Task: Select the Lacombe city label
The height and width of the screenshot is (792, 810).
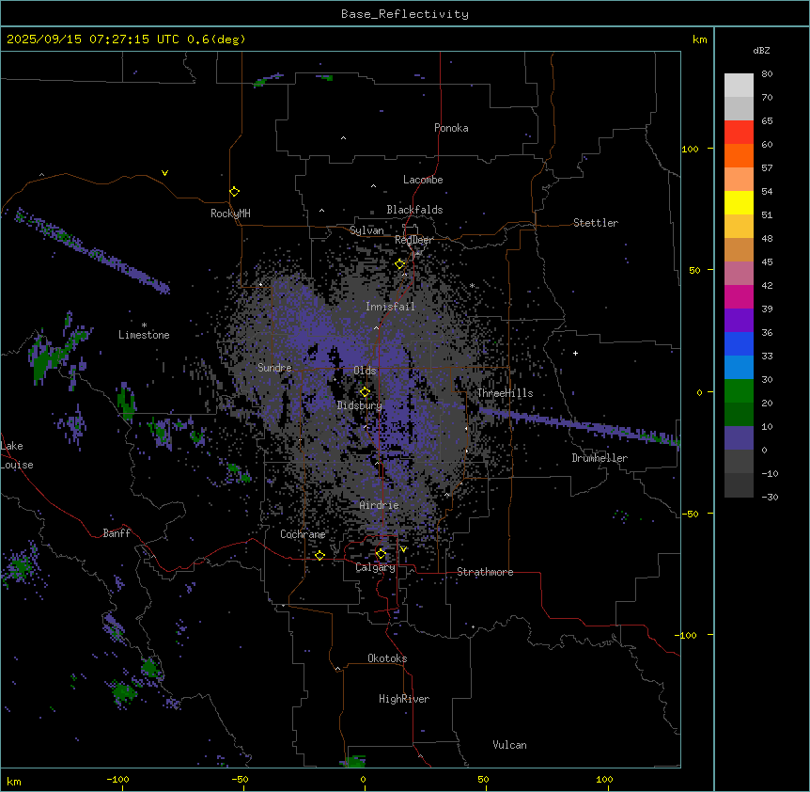Action: point(423,180)
